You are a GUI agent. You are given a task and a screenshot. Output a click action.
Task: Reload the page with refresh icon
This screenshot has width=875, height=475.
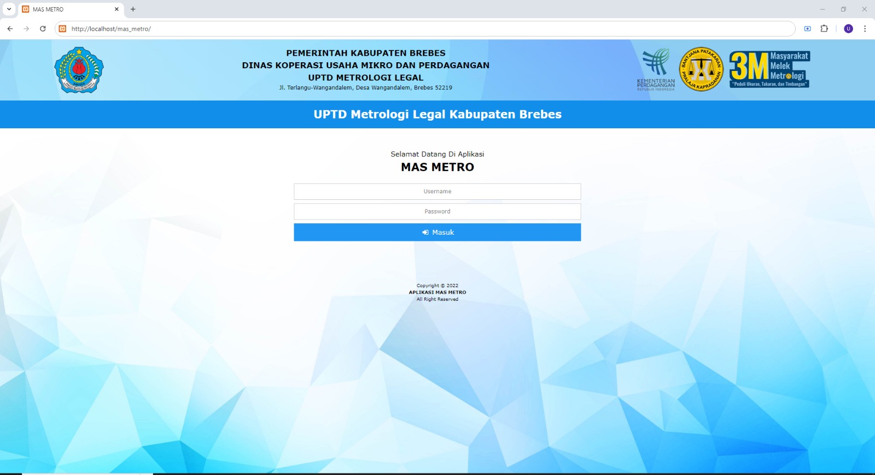pyautogui.click(x=43, y=29)
